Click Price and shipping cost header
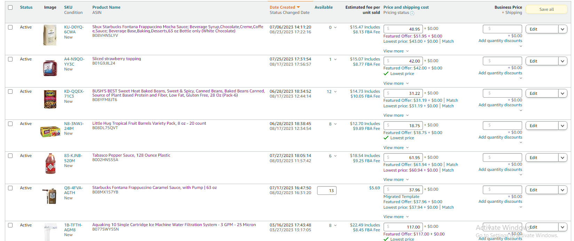Image resolution: width=574 pixels, height=241 pixels. [x=406, y=7]
